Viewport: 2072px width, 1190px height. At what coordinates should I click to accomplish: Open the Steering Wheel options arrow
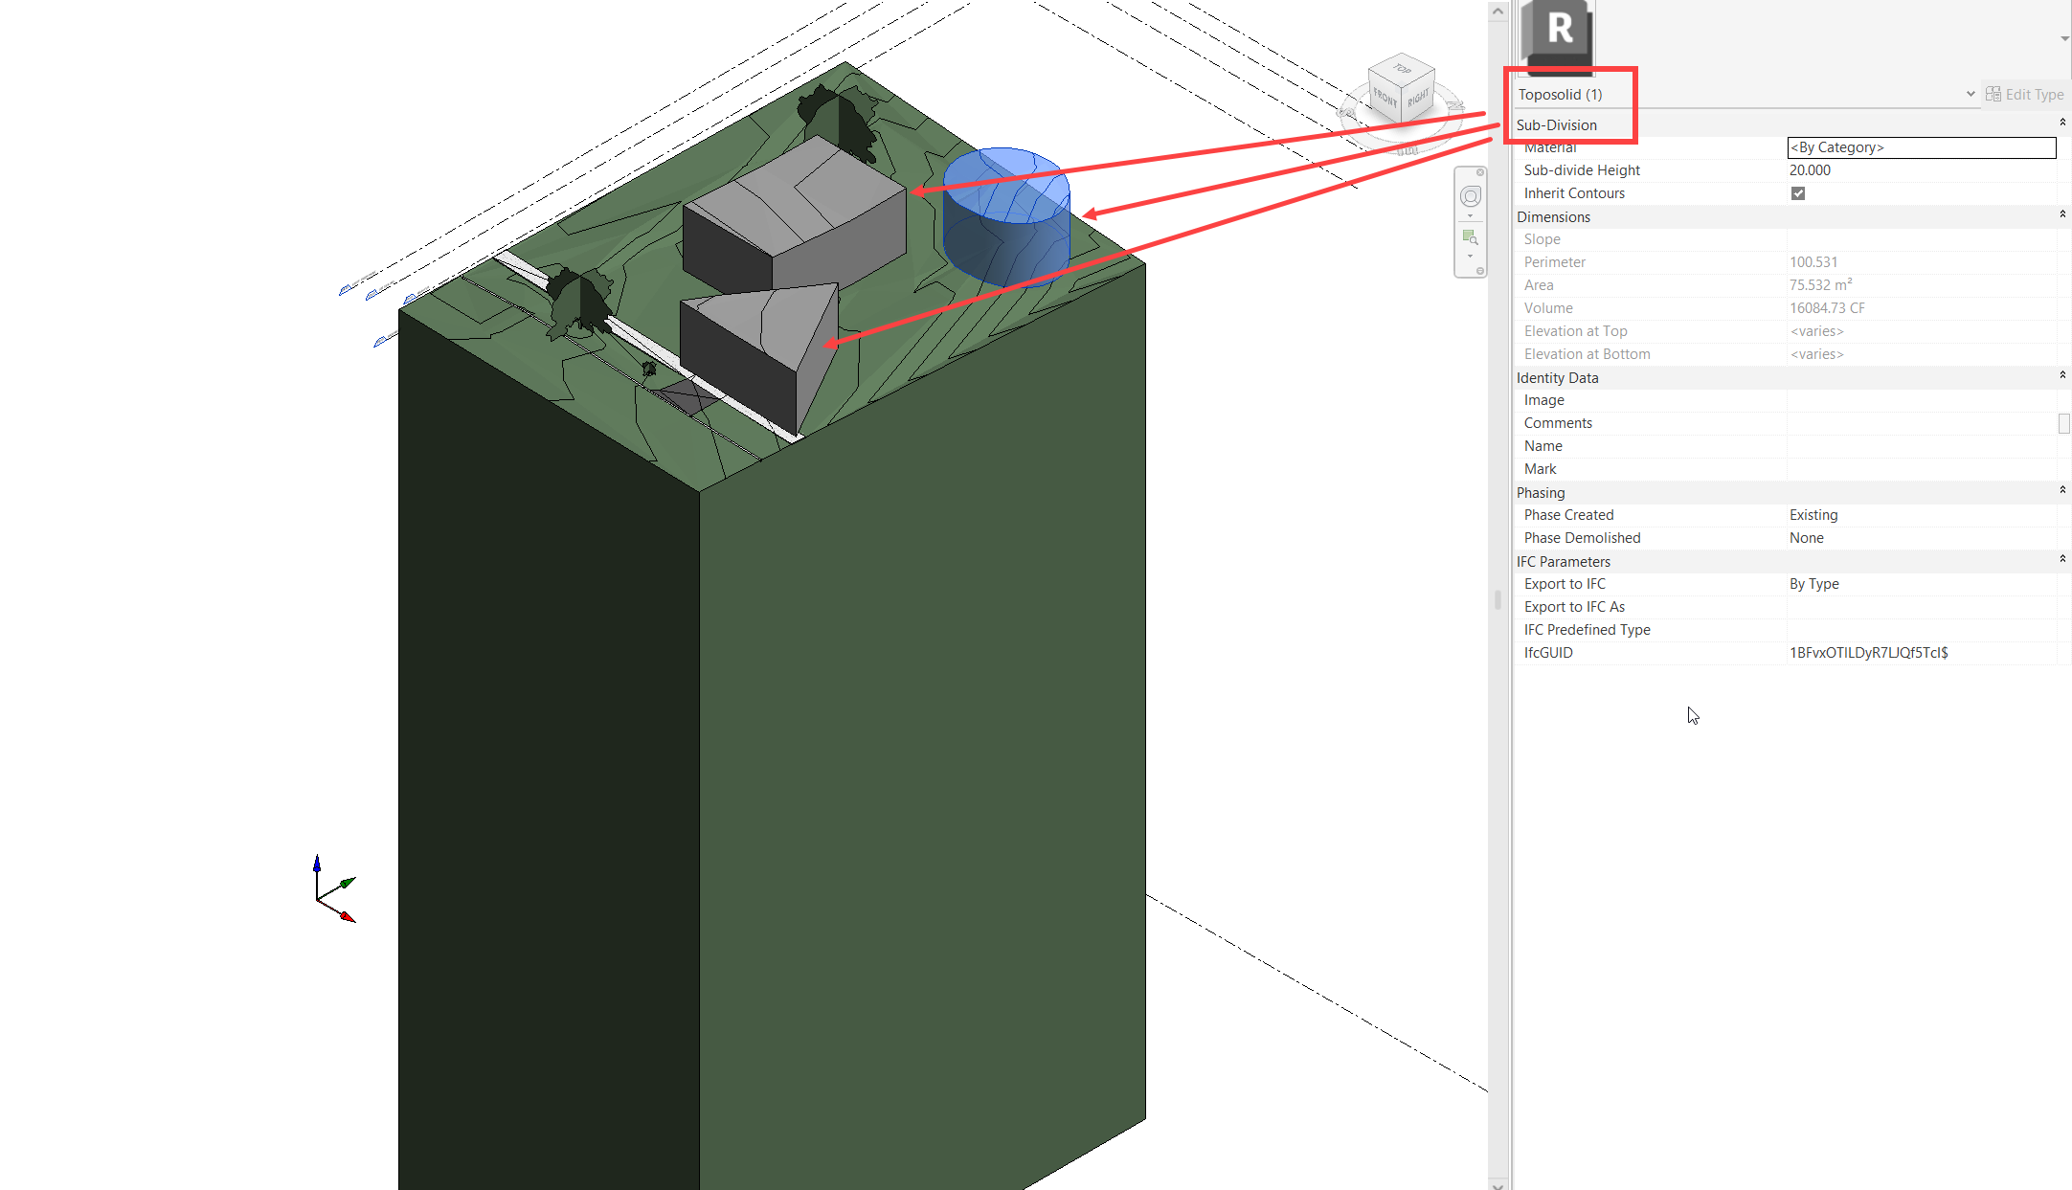(x=1470, y=215)
